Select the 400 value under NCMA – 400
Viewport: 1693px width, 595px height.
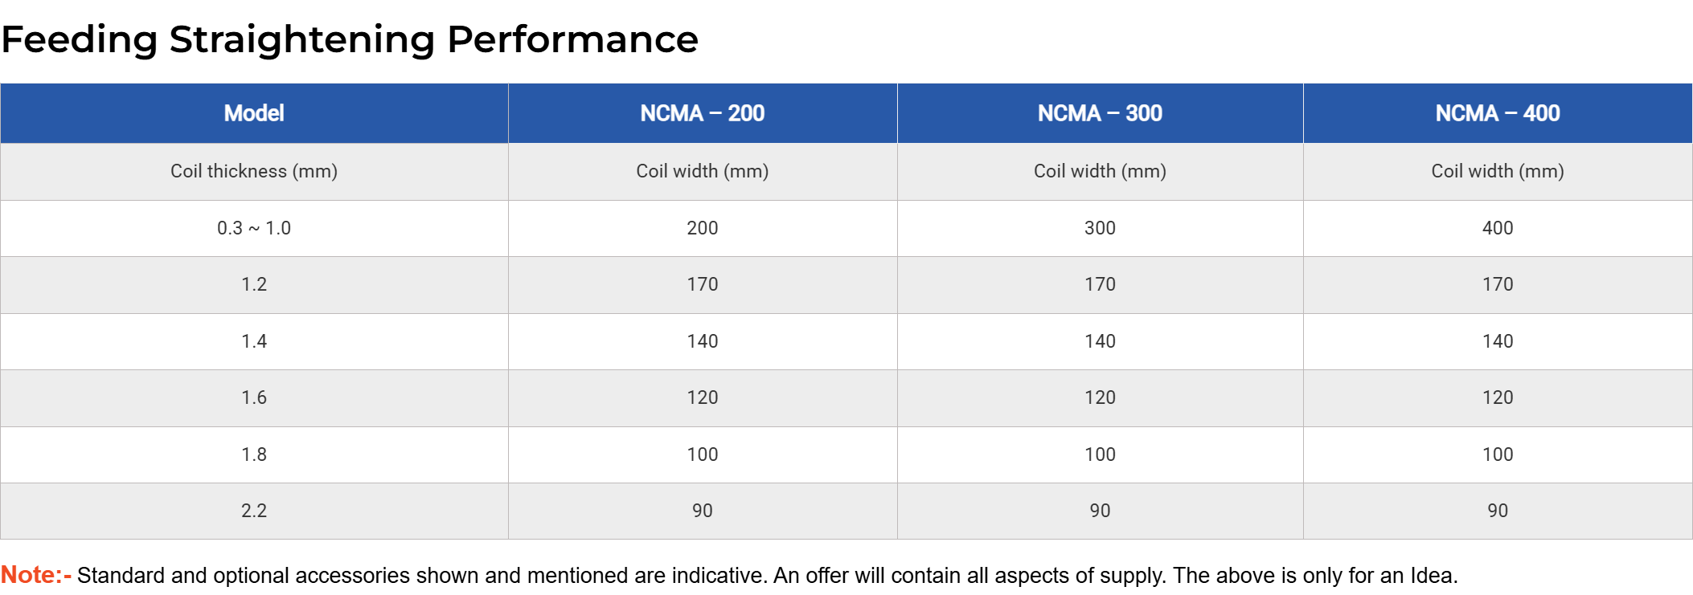(1497, 228)
